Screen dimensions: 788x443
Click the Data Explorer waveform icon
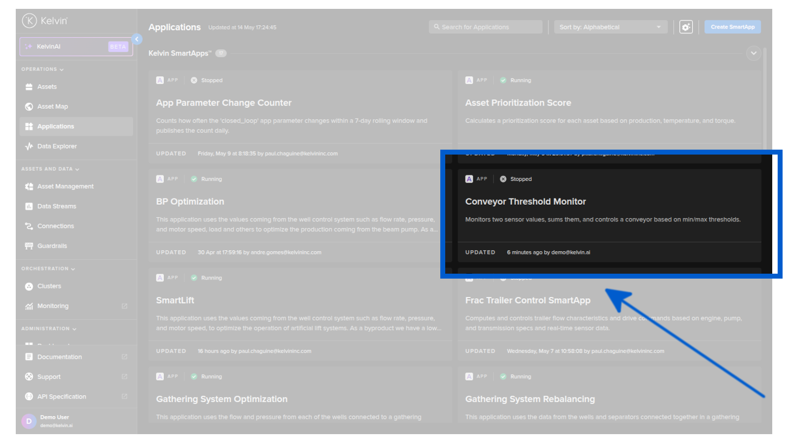29,146
